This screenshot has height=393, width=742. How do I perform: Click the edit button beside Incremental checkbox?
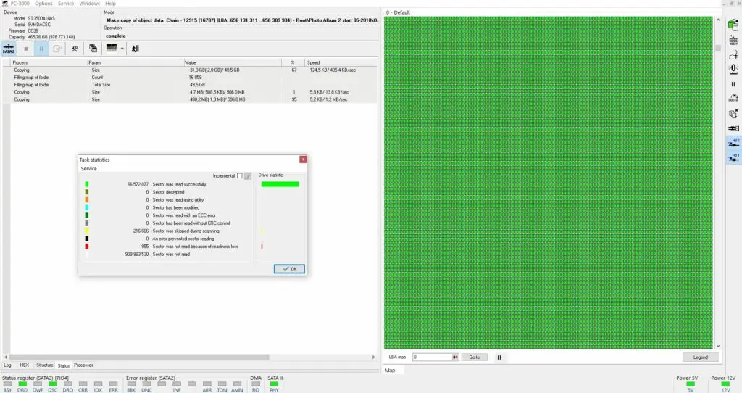coord(248,175)
